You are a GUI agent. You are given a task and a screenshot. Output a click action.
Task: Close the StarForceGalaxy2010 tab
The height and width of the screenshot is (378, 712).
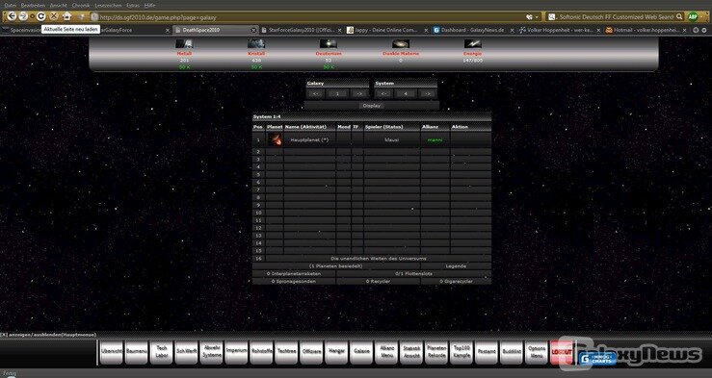point(340,31)
